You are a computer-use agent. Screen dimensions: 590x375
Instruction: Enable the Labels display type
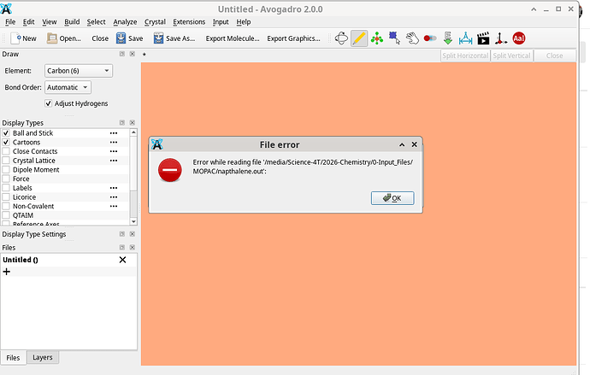point(6,188)
